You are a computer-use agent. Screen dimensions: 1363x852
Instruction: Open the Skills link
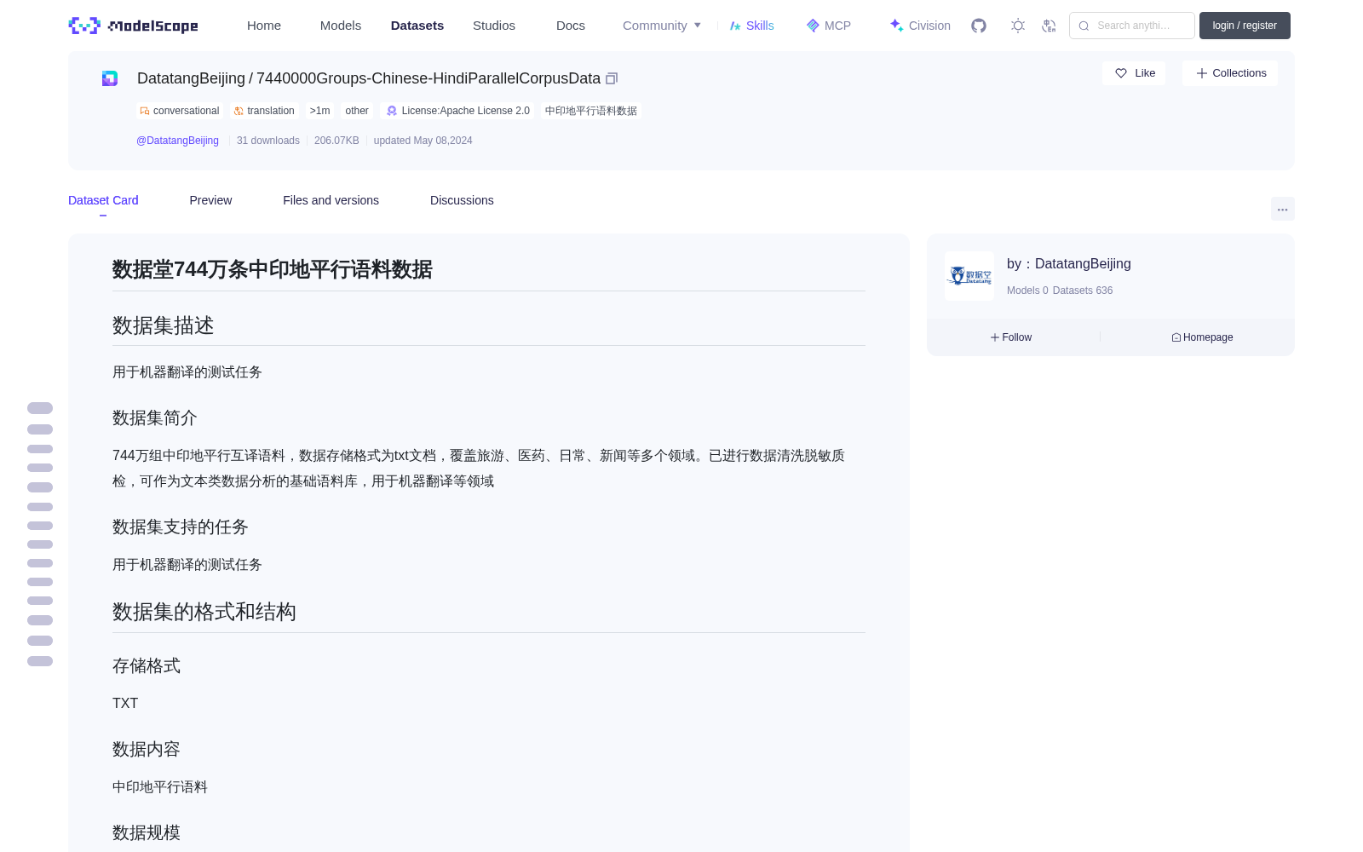click(x=752, y=26)
